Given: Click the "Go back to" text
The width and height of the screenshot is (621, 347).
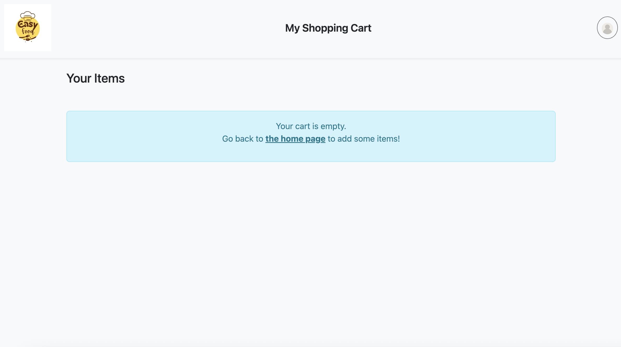Looking at the screenshot, I should click(x=243, y=139).
